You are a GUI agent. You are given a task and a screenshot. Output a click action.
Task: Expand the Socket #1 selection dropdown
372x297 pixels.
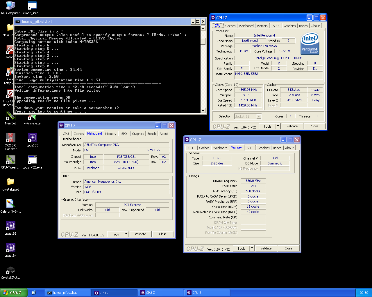[259, 116]
